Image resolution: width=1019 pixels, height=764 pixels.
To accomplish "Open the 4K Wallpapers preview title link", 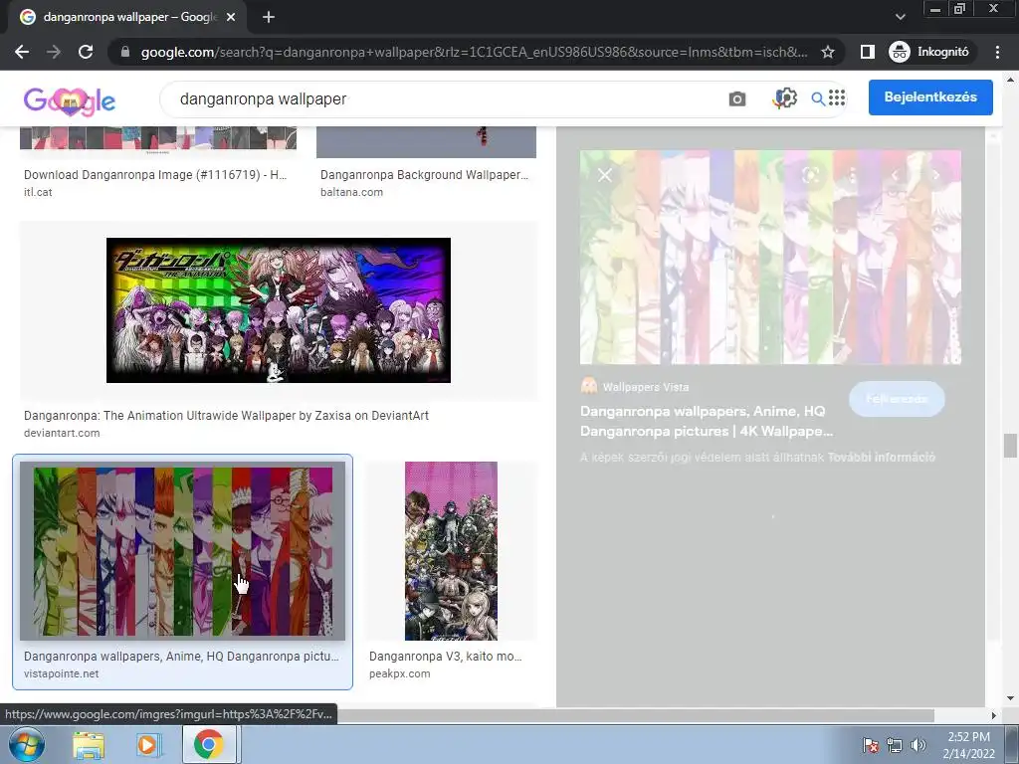I will (707, 421).
